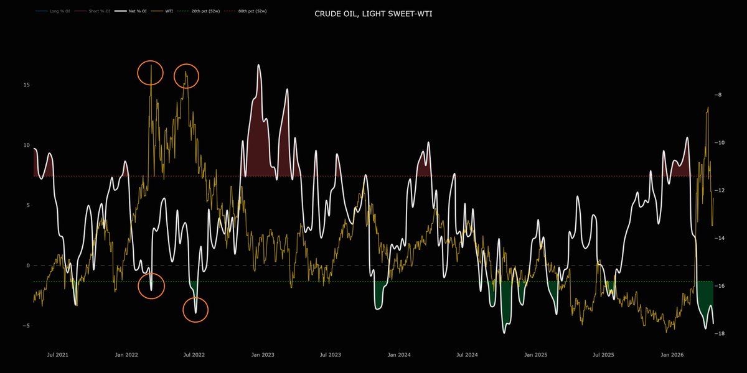Click the right axis value −14
This screenshot has width=747, height=373.
click(x=720, y=238)
